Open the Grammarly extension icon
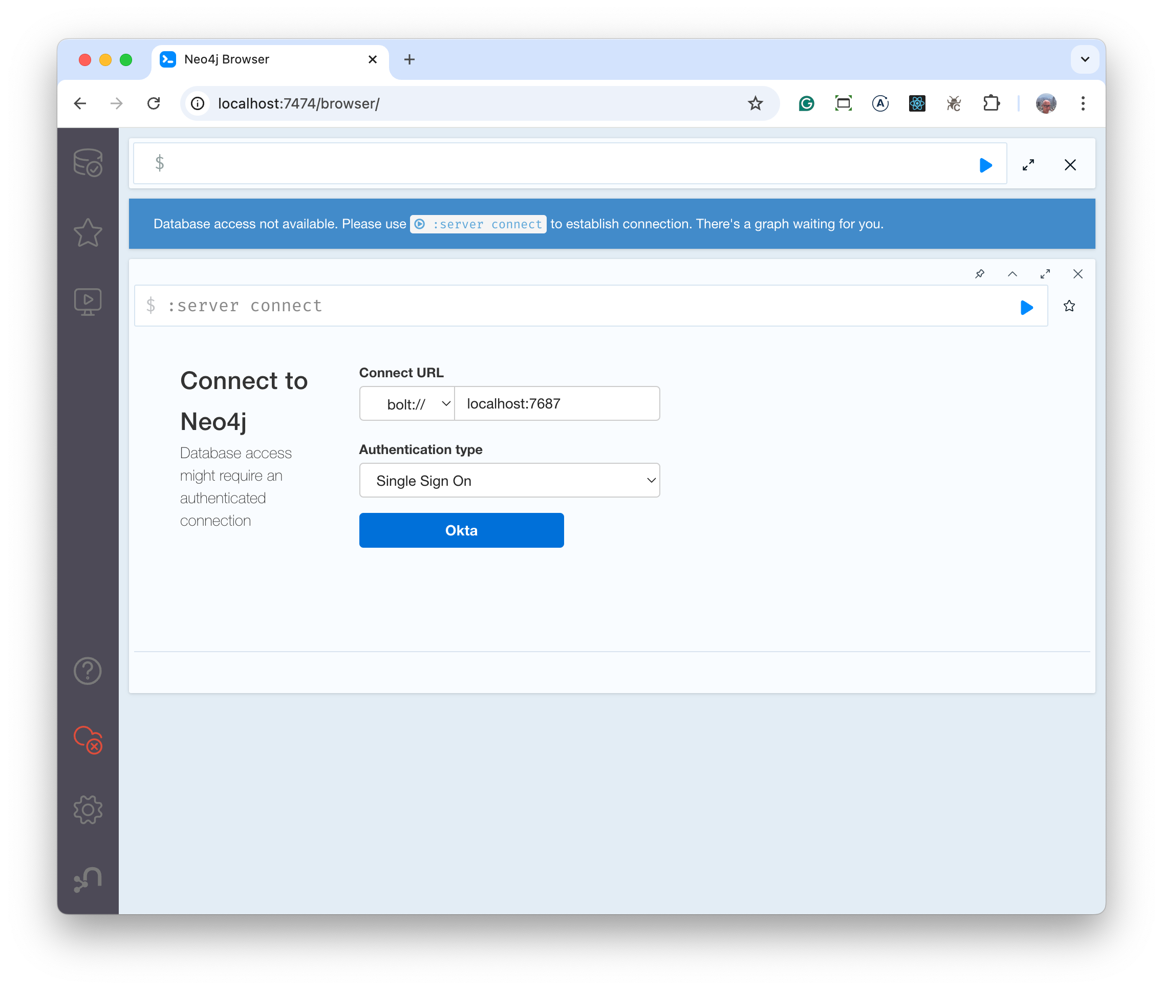 coord(807,103)
